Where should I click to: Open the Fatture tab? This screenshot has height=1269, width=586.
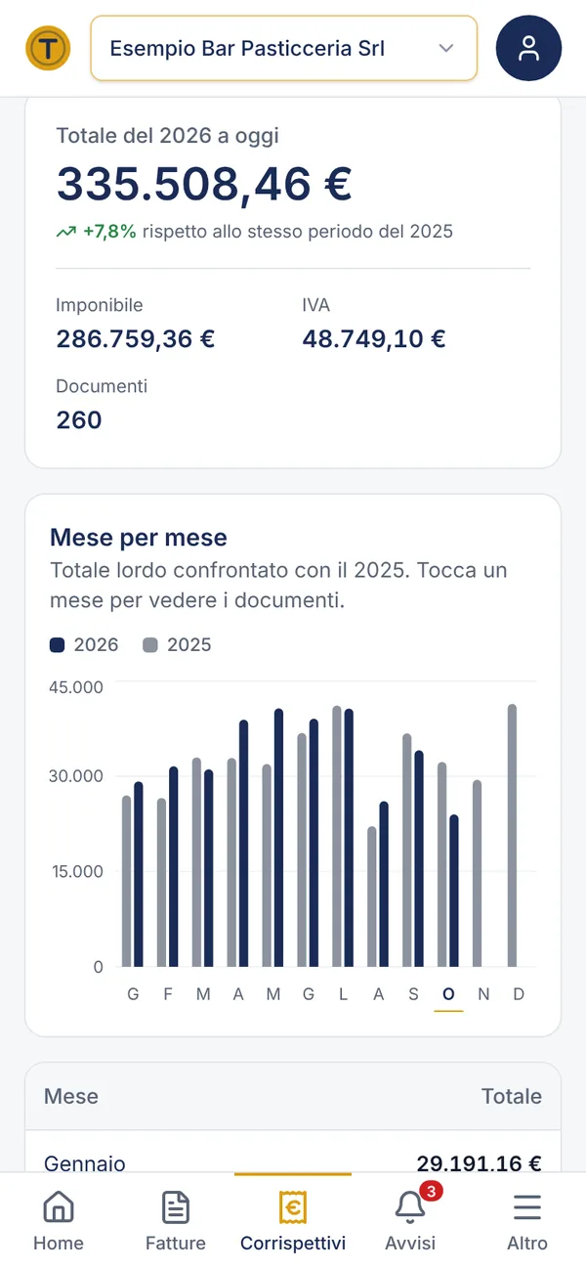point(176,1221)
